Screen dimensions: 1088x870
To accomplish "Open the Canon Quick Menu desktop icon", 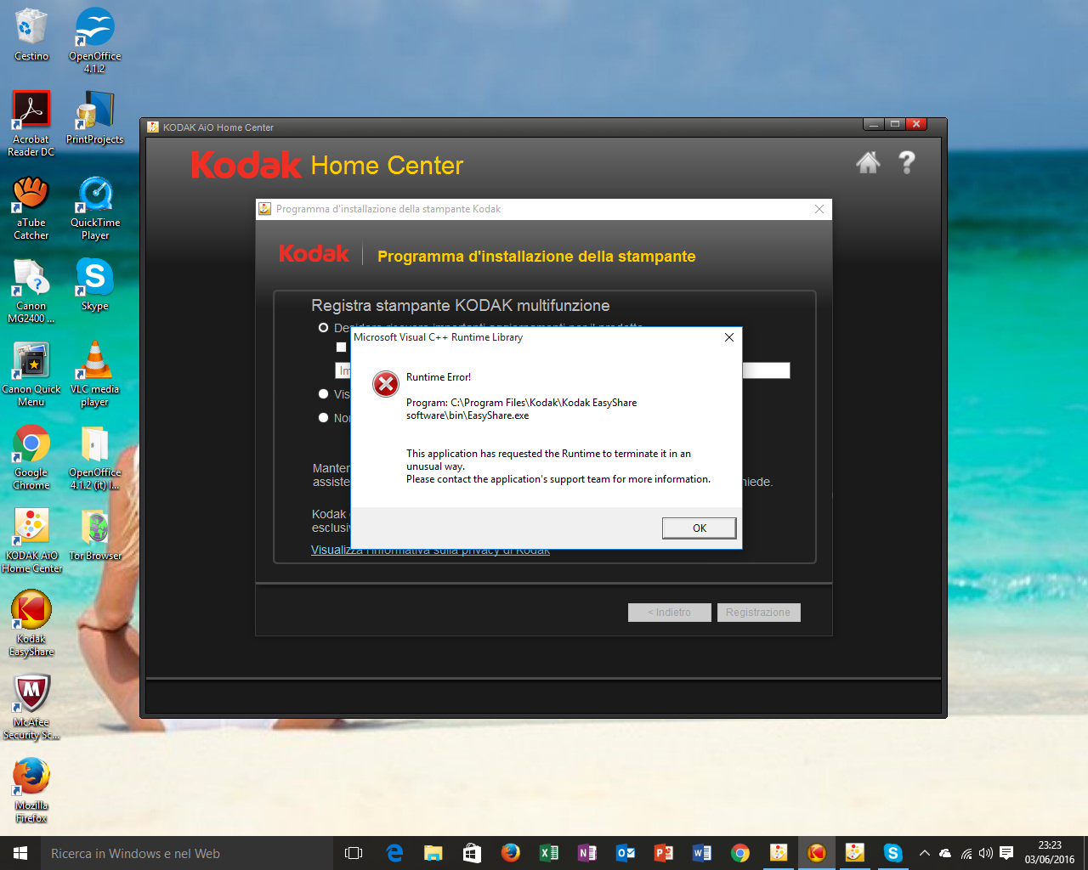I will click(31, 374).
